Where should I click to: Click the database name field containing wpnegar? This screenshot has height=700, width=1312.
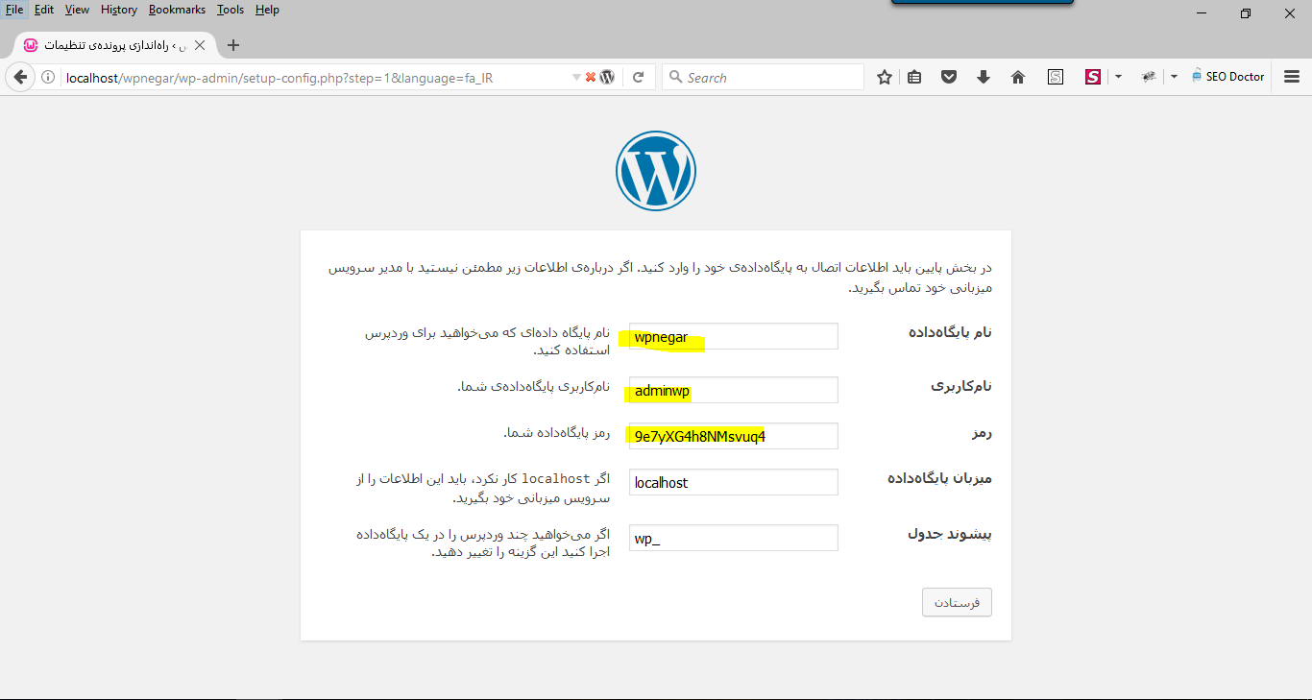(x=734, y=336)
